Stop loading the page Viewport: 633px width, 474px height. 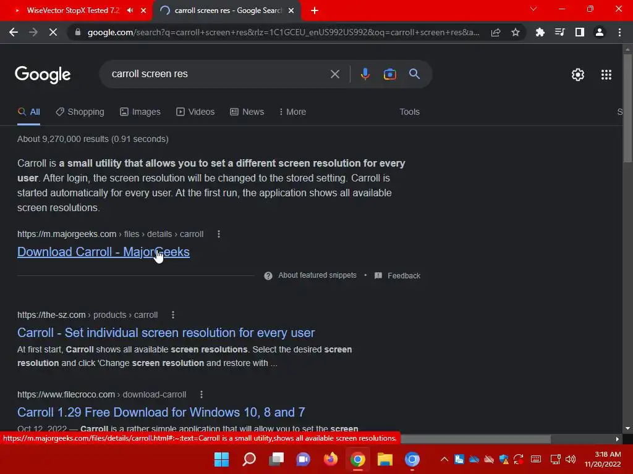tap(53, 32)
